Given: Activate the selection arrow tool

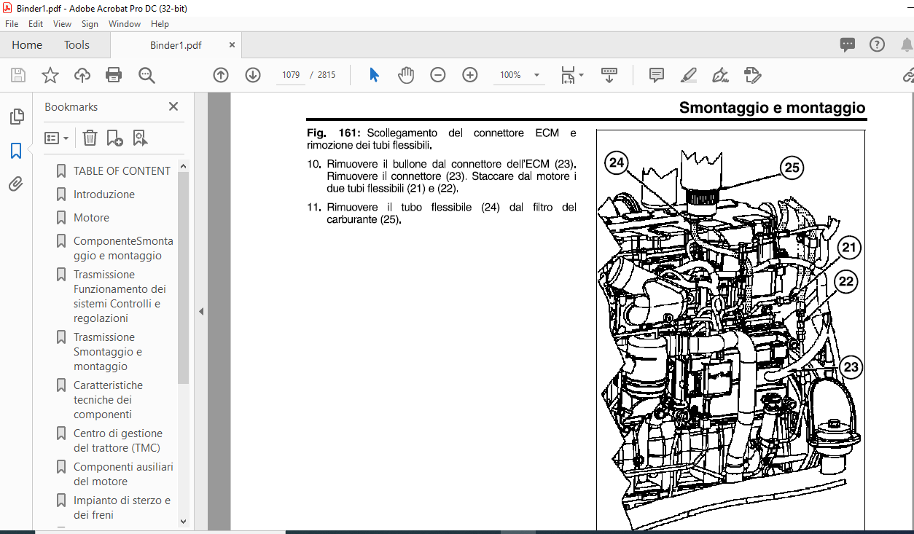Looking at the screenshot, I should coord(375,75).
